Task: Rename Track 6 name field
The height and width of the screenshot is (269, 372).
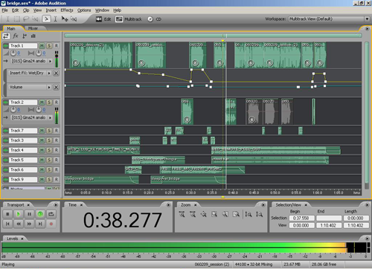Action: pos(23,169)
